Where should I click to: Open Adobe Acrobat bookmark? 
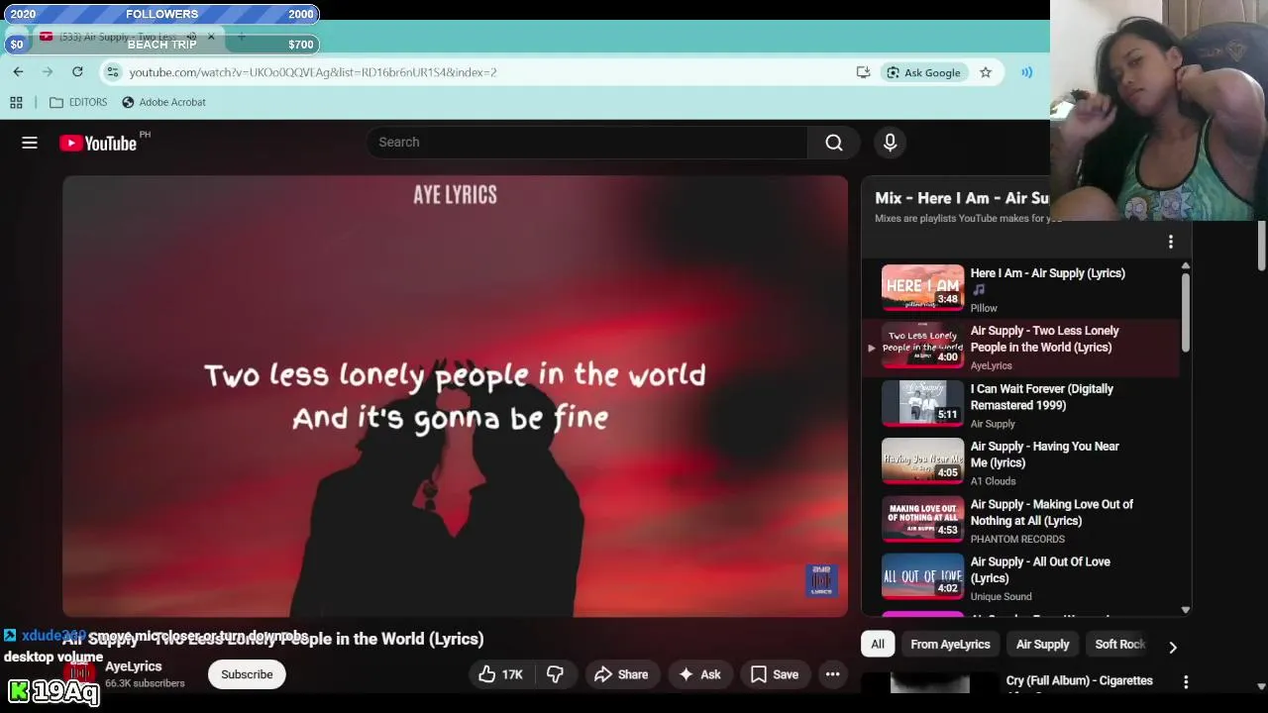click(163, 102)
